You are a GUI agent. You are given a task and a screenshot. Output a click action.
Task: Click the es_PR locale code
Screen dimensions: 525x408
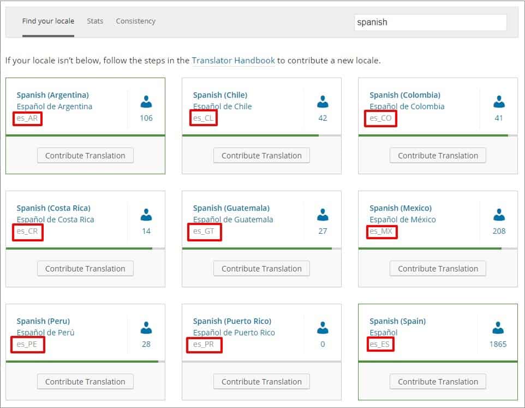[204, 344]
